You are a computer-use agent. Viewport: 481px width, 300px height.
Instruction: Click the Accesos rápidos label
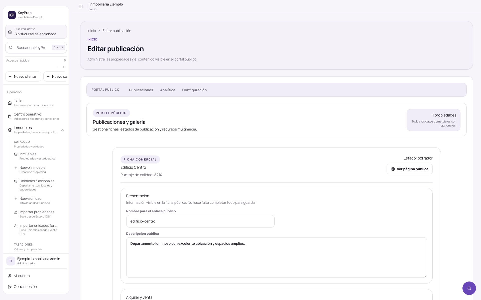(18, 60)
